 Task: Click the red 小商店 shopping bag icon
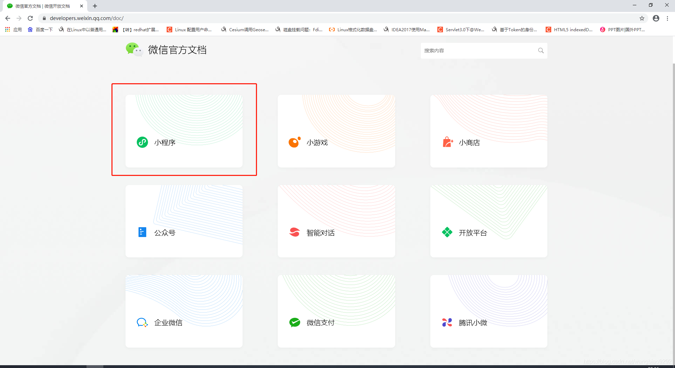pos(448,142)
